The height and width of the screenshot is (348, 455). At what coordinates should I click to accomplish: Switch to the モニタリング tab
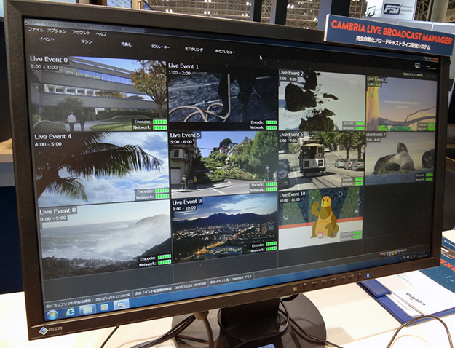(x=194, y=49)
